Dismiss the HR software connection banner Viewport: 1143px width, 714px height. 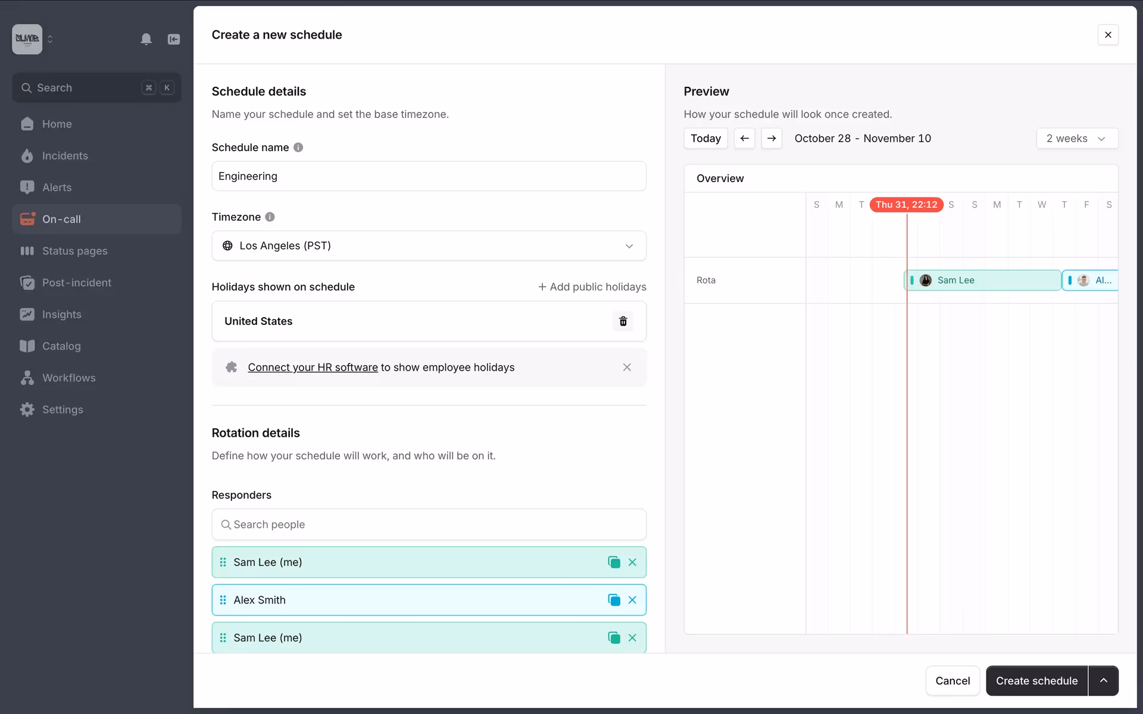627,367
